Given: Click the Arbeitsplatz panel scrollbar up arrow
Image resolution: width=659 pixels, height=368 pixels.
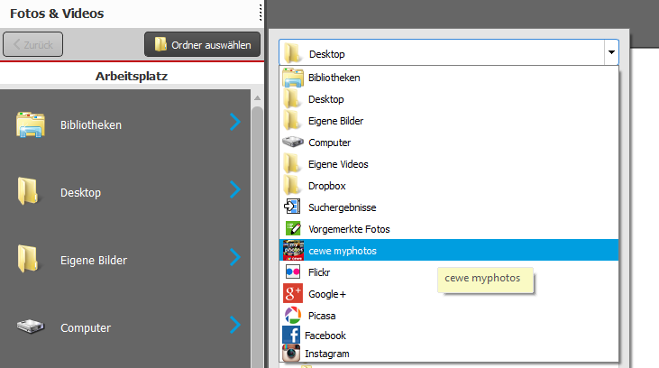Looking at the screenshot, I should click(x=257, y=97).
